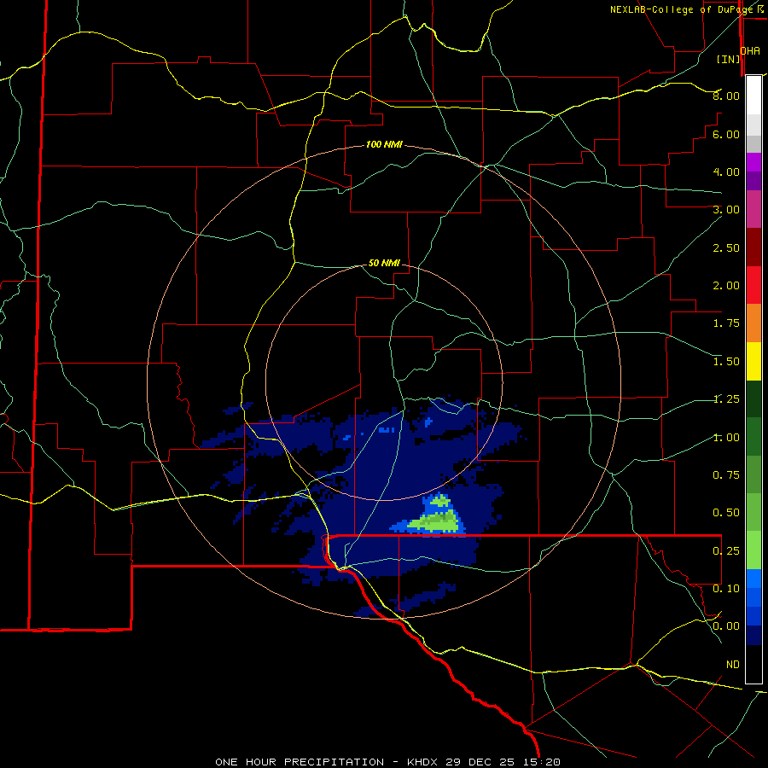The width and height of the screenshot is (768, 768).
Task: Click the 1.25 legend value
Action: tap(726, 399)
